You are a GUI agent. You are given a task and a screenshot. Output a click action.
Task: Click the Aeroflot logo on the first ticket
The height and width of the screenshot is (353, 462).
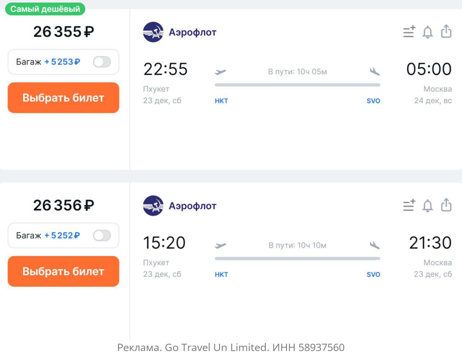coord(153,32)
